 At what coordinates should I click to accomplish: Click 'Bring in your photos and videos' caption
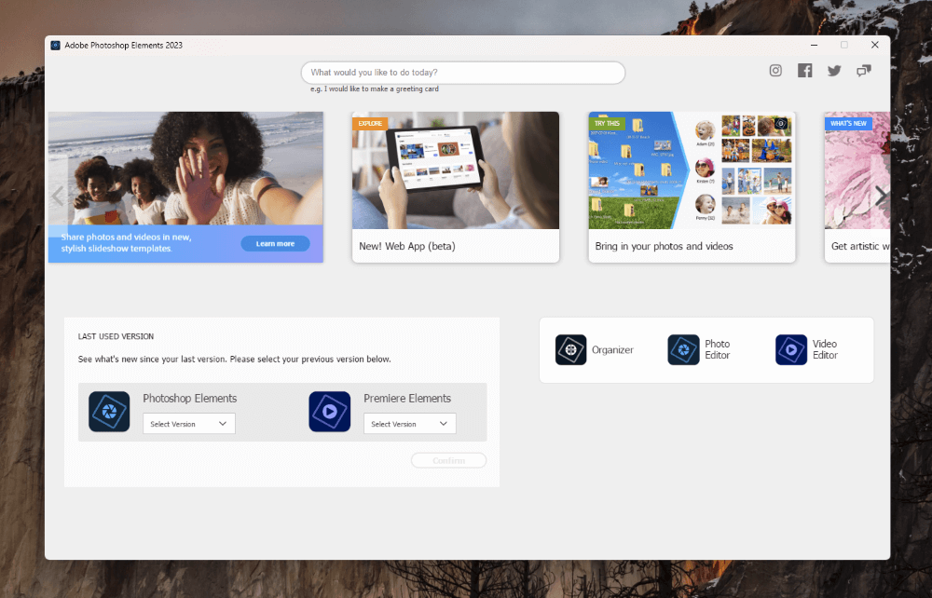664,246
